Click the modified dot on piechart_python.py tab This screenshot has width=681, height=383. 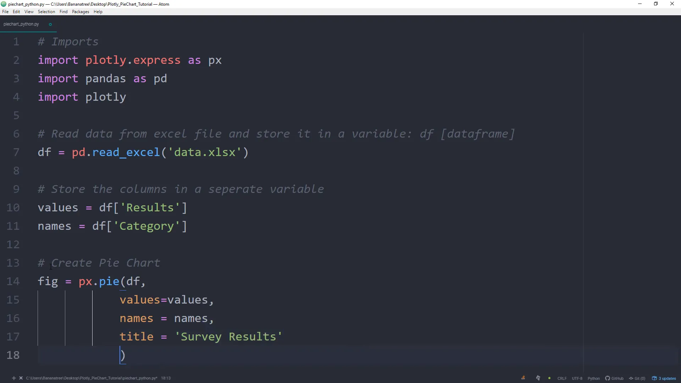50,24
